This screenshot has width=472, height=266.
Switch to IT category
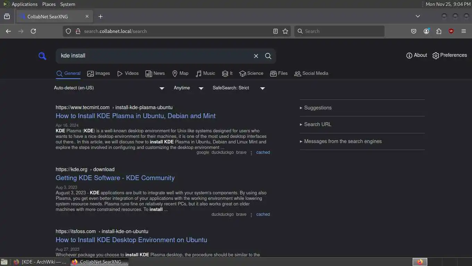point(227,73)
